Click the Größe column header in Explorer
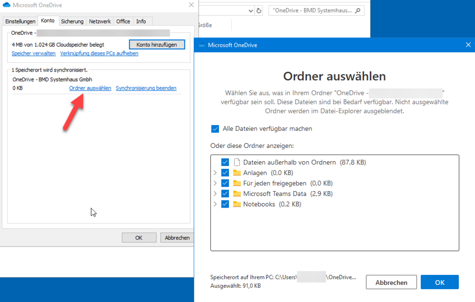This screenshot has height=302, width=475. click(x=205, y=25)
